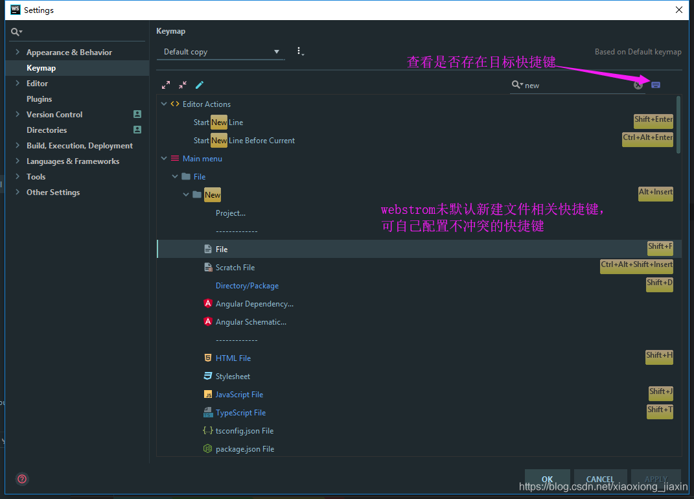This screenshot has height=499, width=694.
Task: Select Start New Line Before Current action
Action: click(x=244, y=141)
